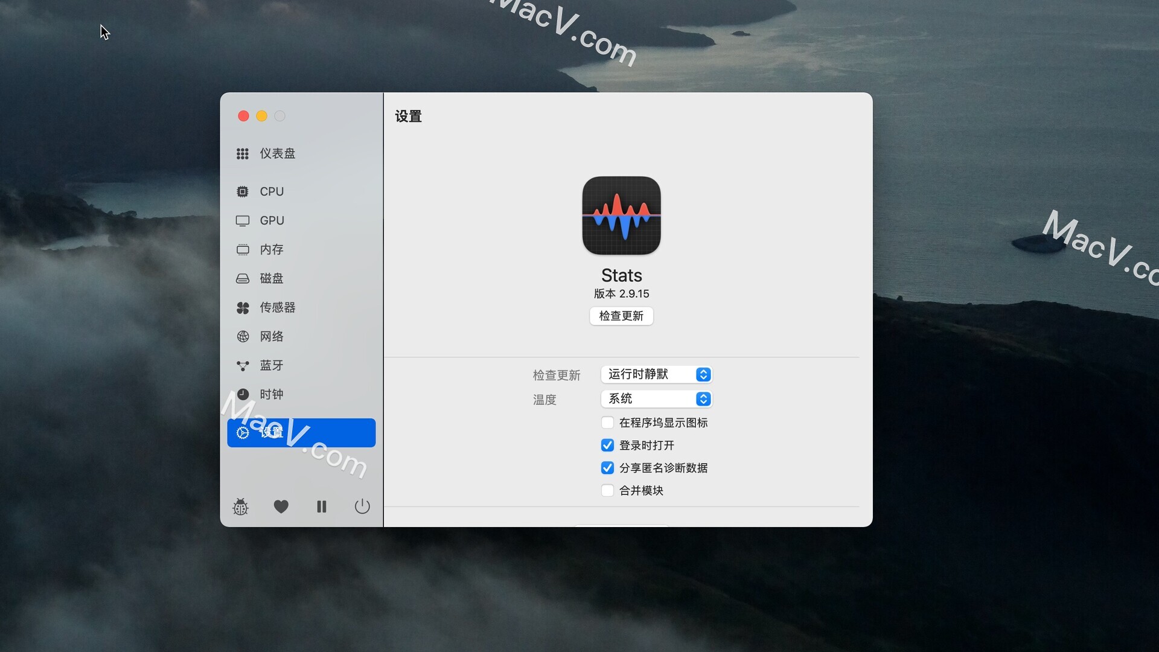This screenshot has width=1159, height=652.
Task: Click the GPU monitor icon
Action: (243, 221)
